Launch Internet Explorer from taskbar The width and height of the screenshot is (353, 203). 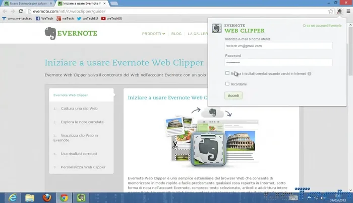coord(13,197)
